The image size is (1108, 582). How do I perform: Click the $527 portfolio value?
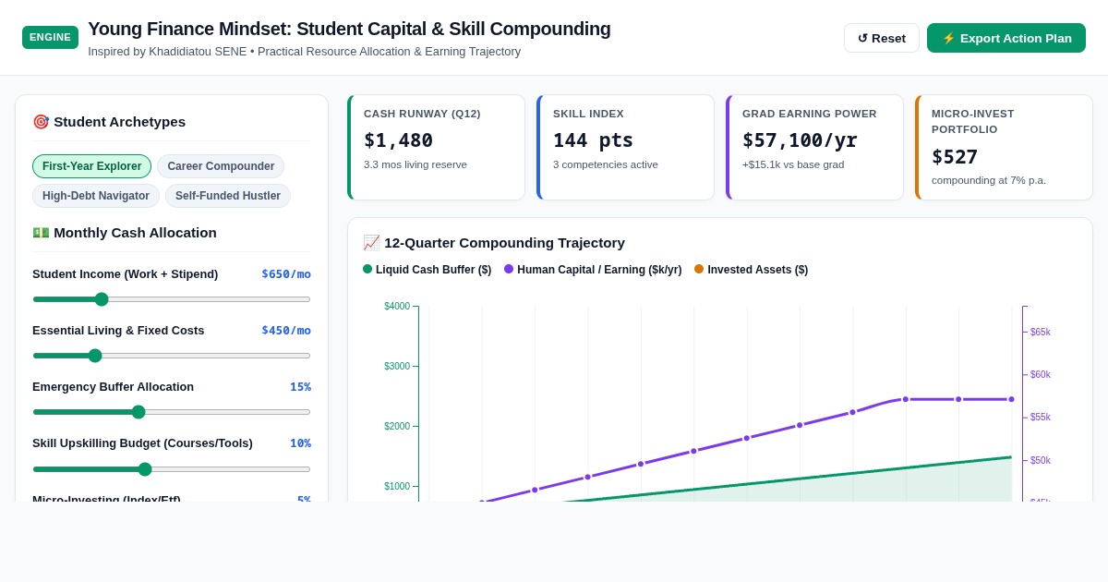(x=955, y=157)
